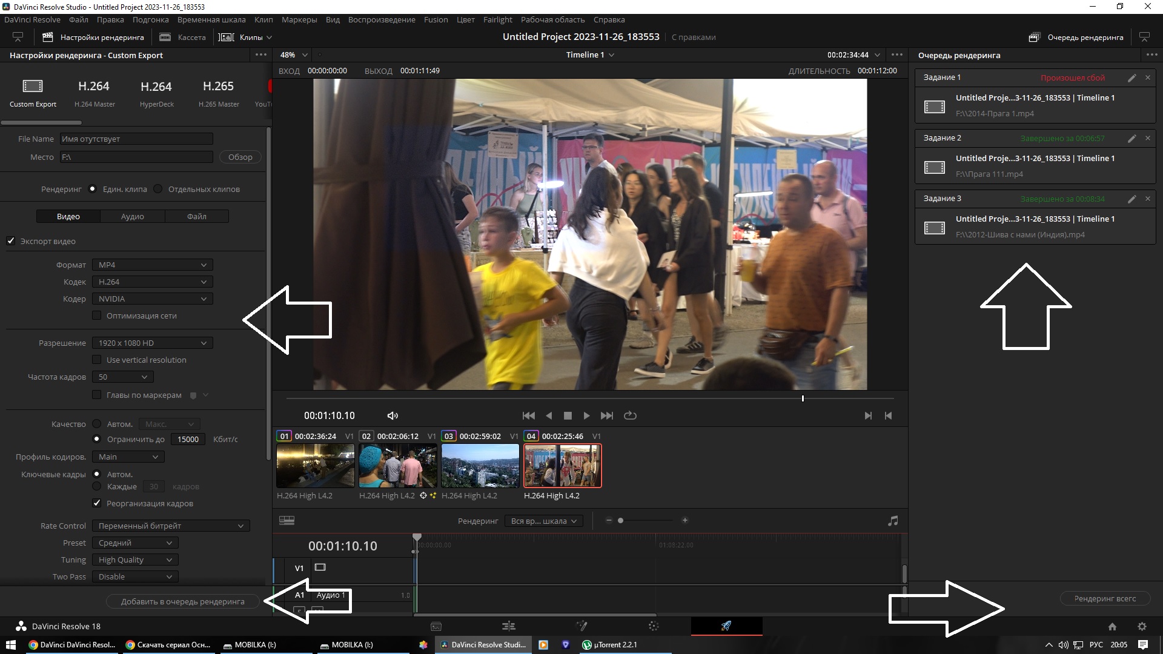Go to next clip marker button

[868, 415]
